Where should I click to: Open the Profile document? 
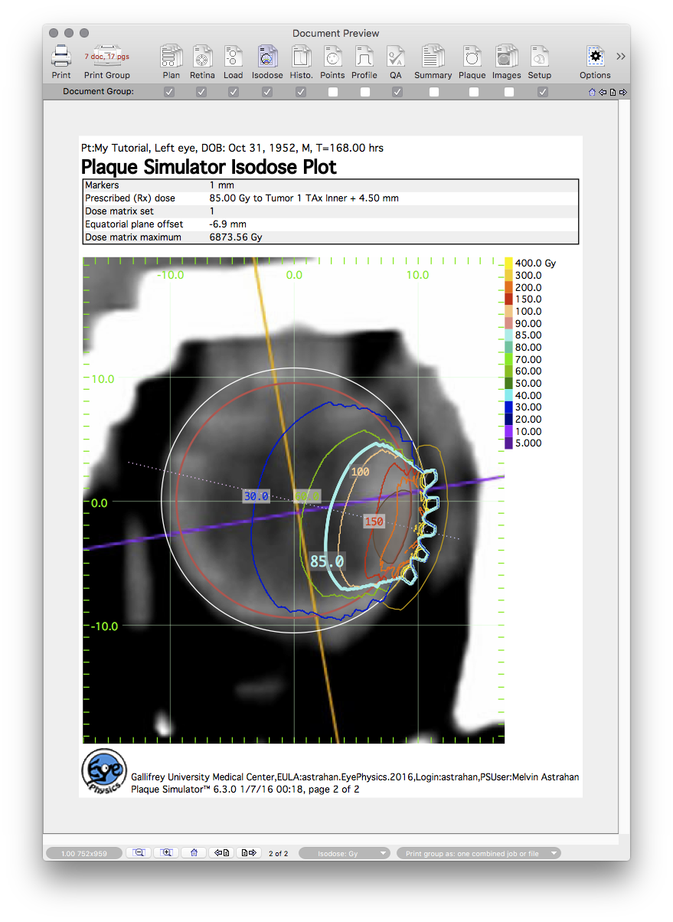click(x=364, y=57)
